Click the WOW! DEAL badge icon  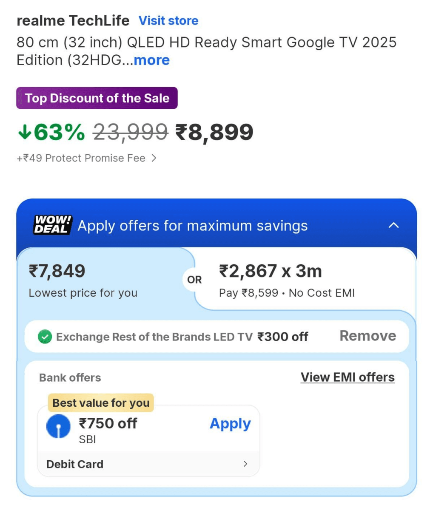point(53,225)
